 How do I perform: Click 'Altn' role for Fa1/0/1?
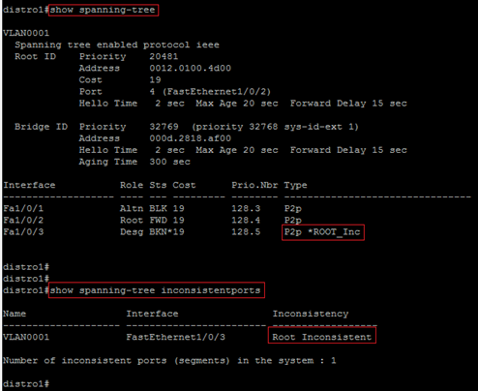click(132, 208)
